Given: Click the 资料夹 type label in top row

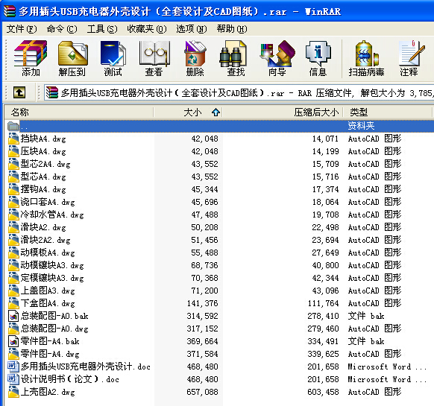Looking at the screenshot, I should 361,126.
